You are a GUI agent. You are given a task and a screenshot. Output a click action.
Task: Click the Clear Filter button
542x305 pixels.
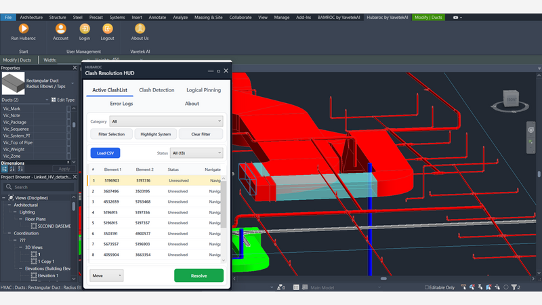click(201, 134)
